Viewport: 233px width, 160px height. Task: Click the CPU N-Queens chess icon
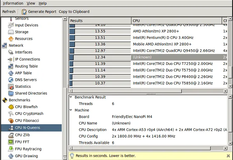tap(11, 128)
